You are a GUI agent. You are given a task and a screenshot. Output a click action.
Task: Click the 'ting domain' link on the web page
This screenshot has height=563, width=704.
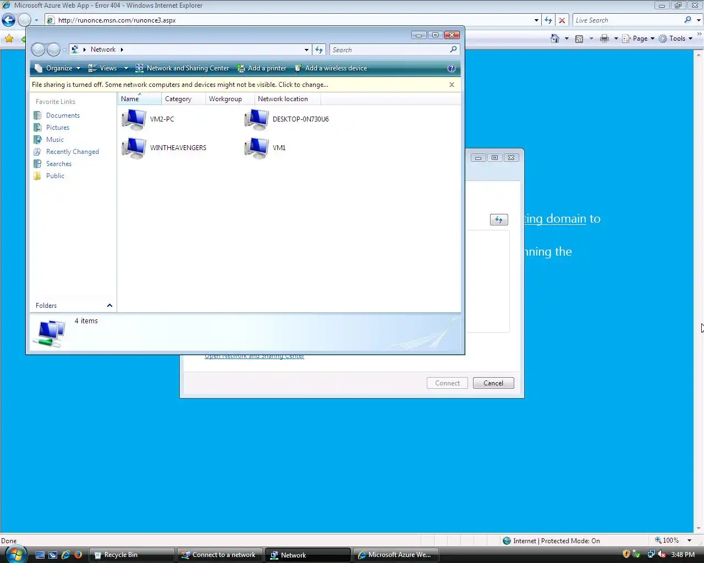[x=555, y=219]
